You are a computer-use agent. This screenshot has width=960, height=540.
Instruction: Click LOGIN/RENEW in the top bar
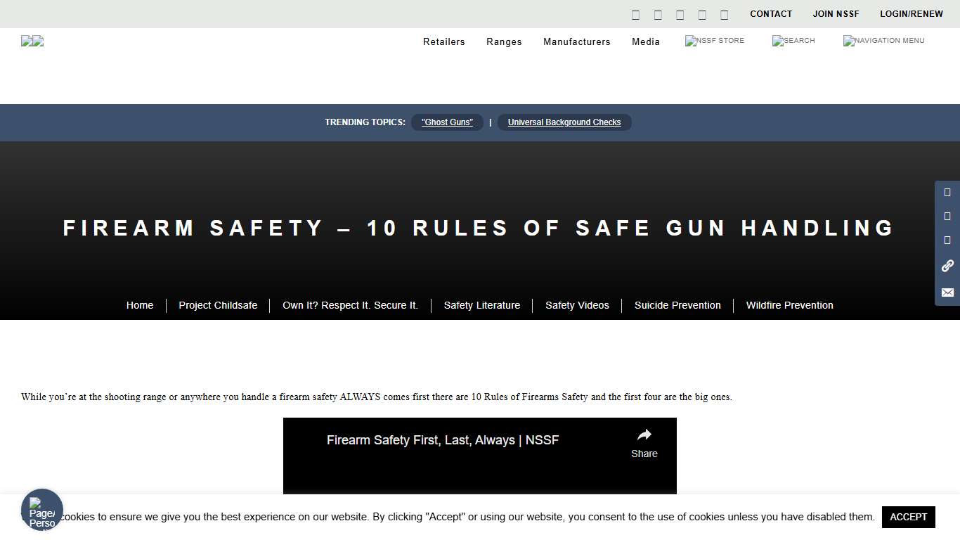[x=912, y=13]
